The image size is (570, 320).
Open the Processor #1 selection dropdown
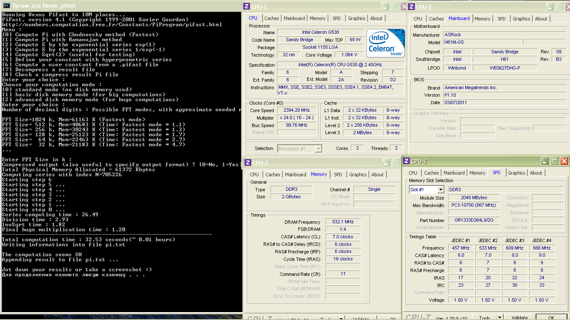point(318,148)
